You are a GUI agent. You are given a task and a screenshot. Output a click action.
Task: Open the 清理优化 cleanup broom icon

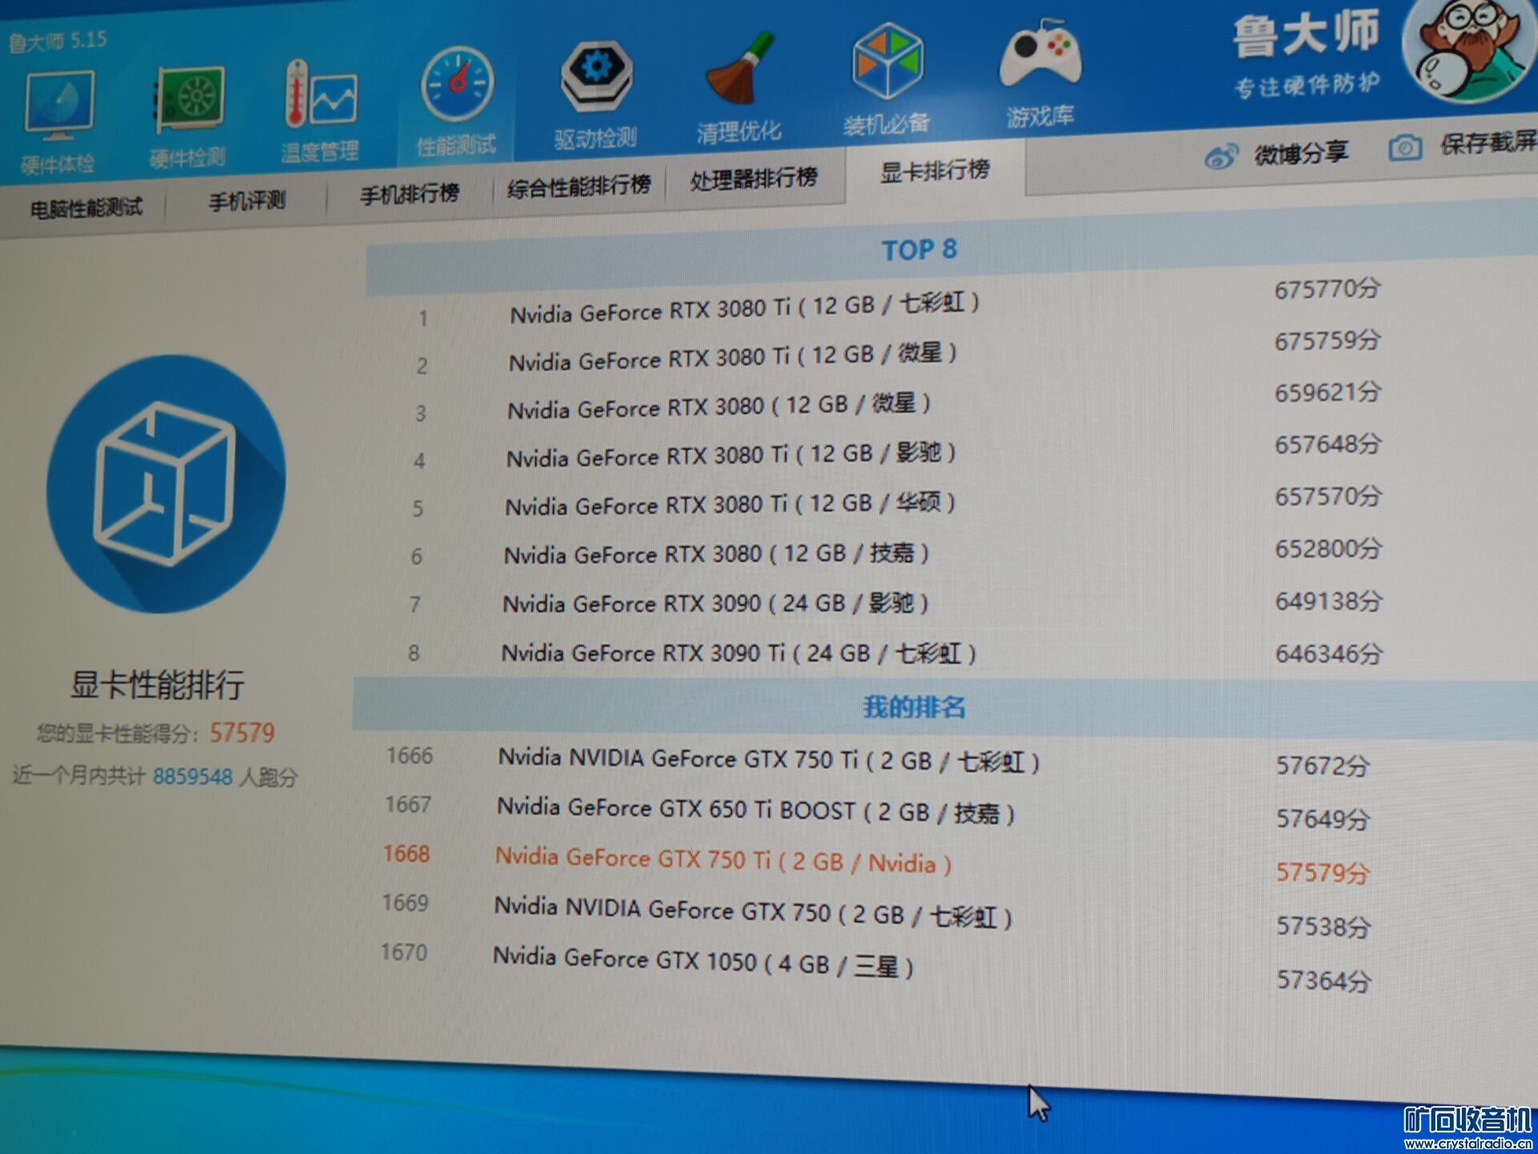739,72
